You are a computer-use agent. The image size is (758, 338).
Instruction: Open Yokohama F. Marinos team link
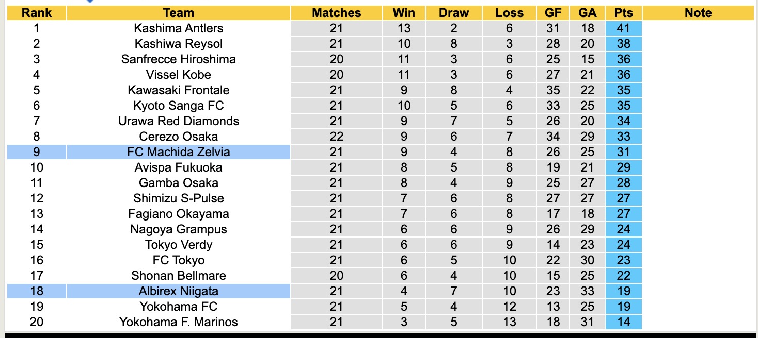pyautogui.click(x=178, y=322)
